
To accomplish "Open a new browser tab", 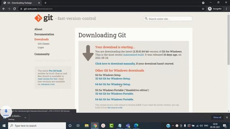I will pyautogui.click(x=45, y=3).
